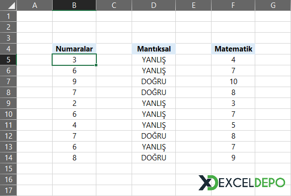The image size is (291, 196).
Task: Click cell F14 with value 9
Action: coord(233,158)
